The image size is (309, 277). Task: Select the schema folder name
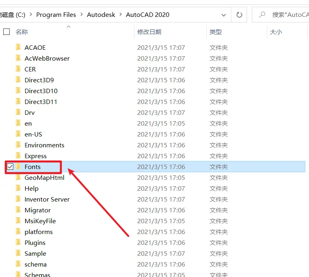click(35, 265)
